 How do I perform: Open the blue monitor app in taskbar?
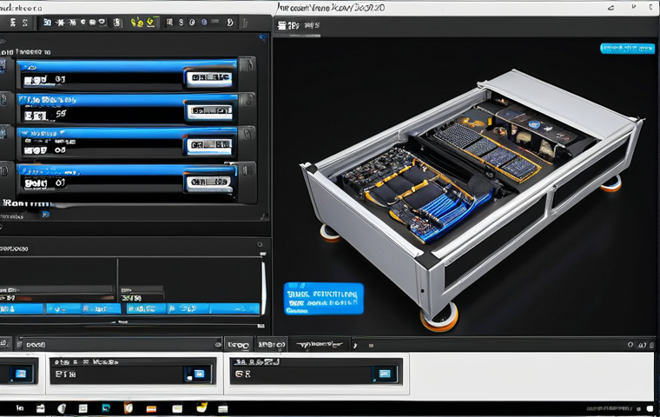click(x=106, y=407)
